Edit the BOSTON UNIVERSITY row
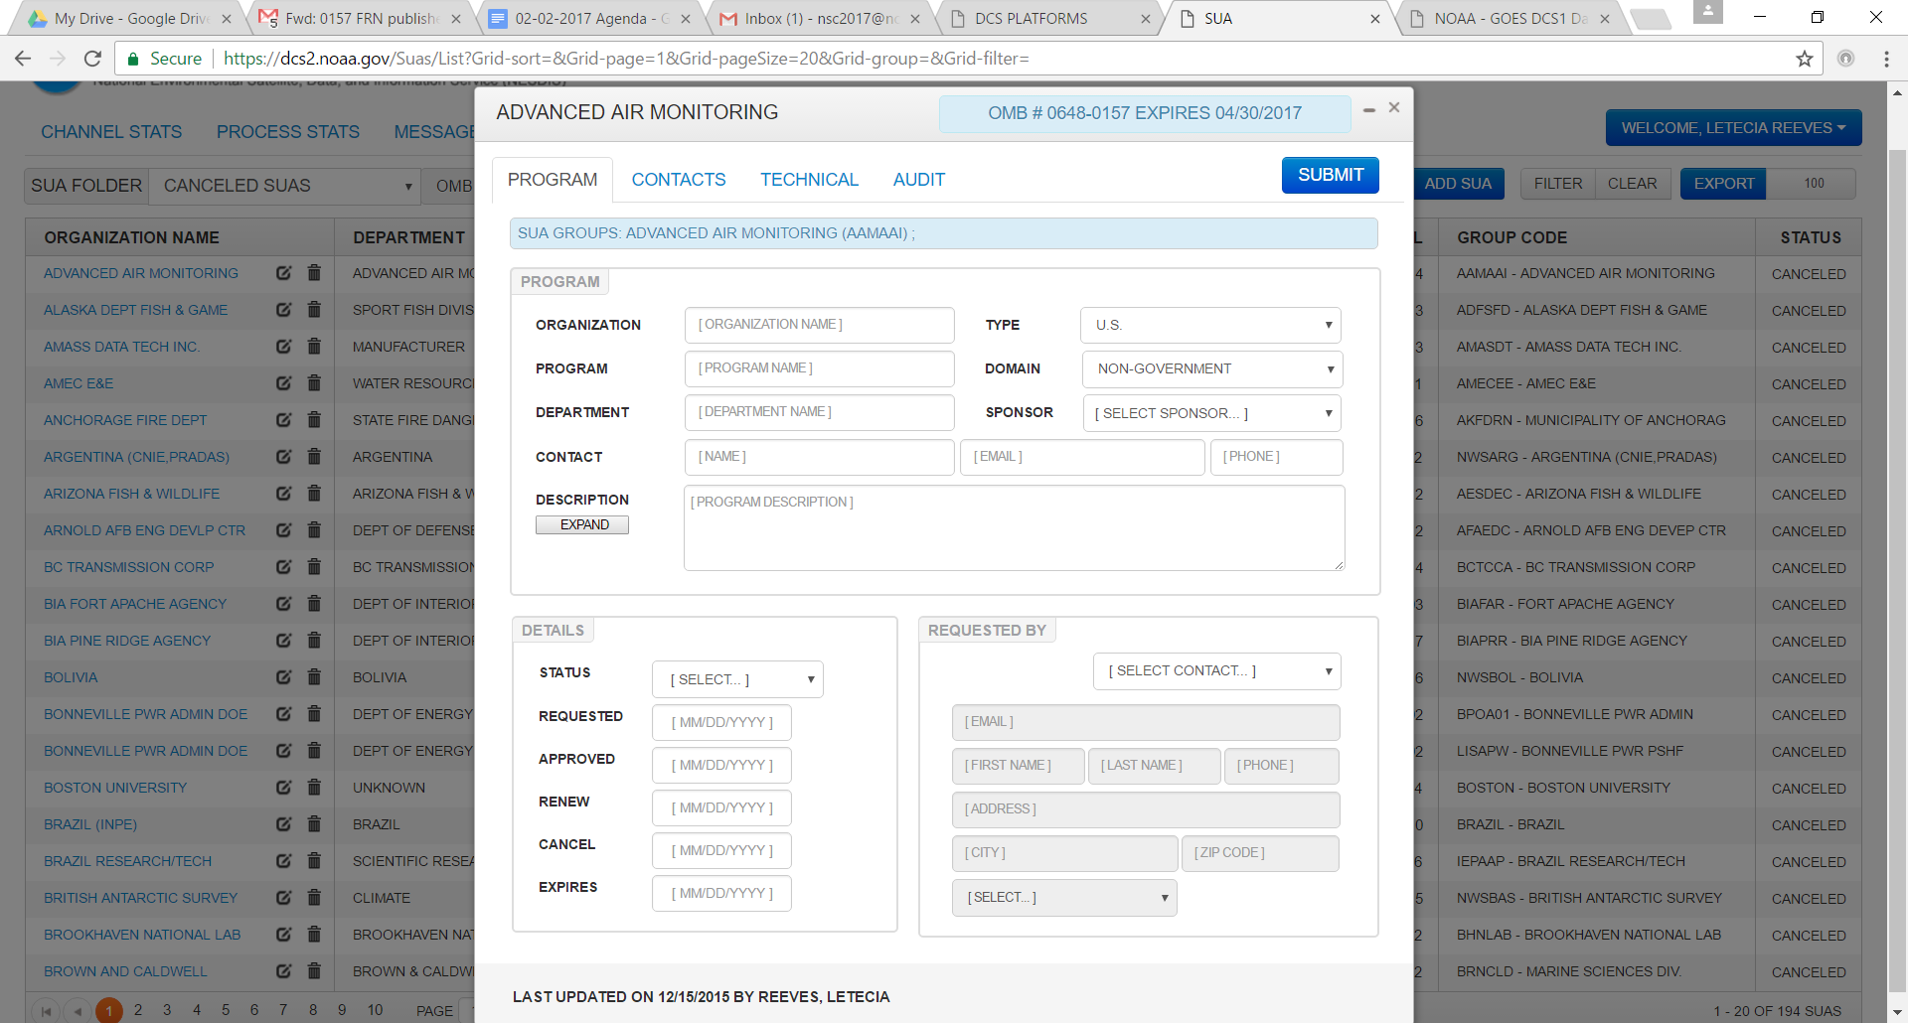Screen dimensions: 1908x1023 284,788
